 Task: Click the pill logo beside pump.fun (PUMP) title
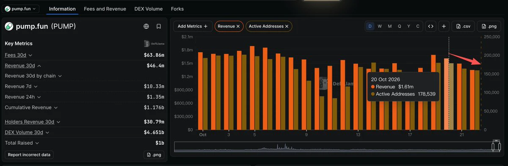tap(9, 26)
